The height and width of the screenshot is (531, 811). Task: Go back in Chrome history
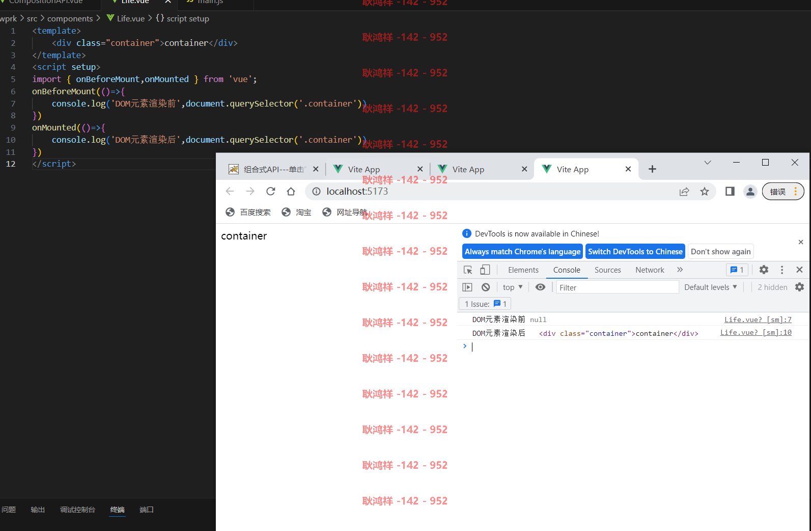tap(230, 191)
